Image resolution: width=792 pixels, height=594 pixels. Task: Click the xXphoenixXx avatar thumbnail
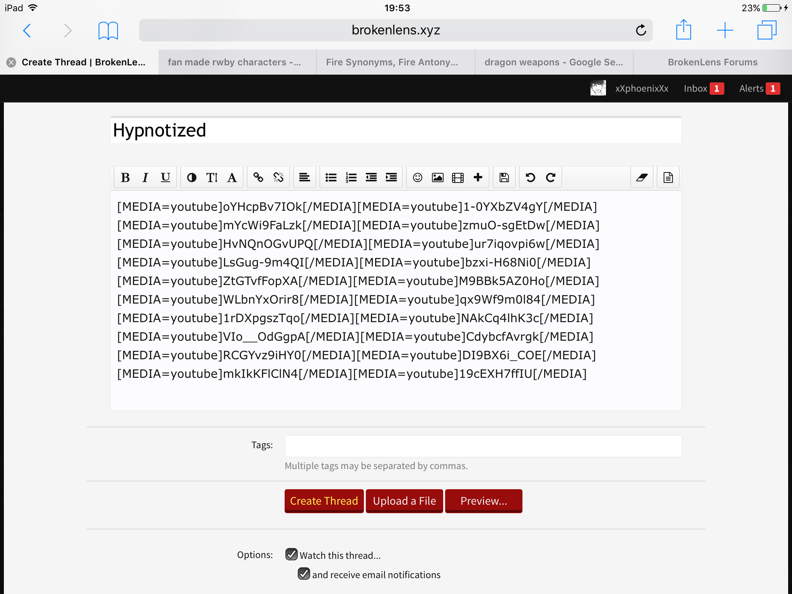pyautogui.click(x=598, y=88)
